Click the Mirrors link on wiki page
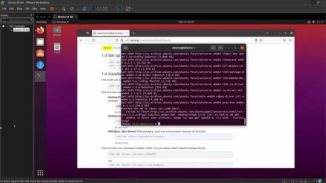The height and width of the screenshot is (183, 326). [107, 48]
